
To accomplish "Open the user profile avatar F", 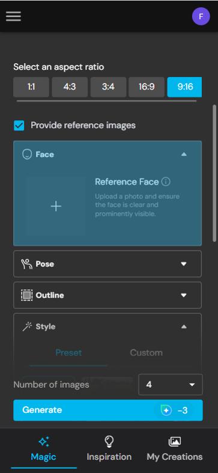I will (201, 16).
